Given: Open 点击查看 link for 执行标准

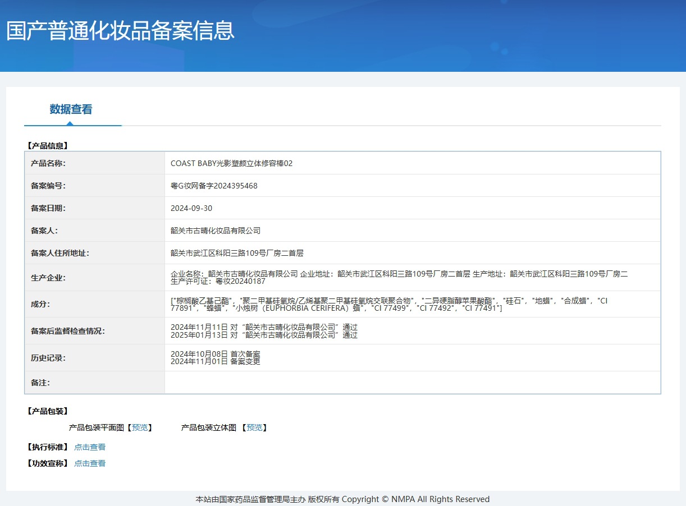Looking at the screenshot, I should 90,447.
